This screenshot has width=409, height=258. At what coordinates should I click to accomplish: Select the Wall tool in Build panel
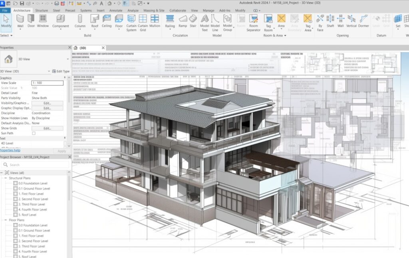coord(20,21)
